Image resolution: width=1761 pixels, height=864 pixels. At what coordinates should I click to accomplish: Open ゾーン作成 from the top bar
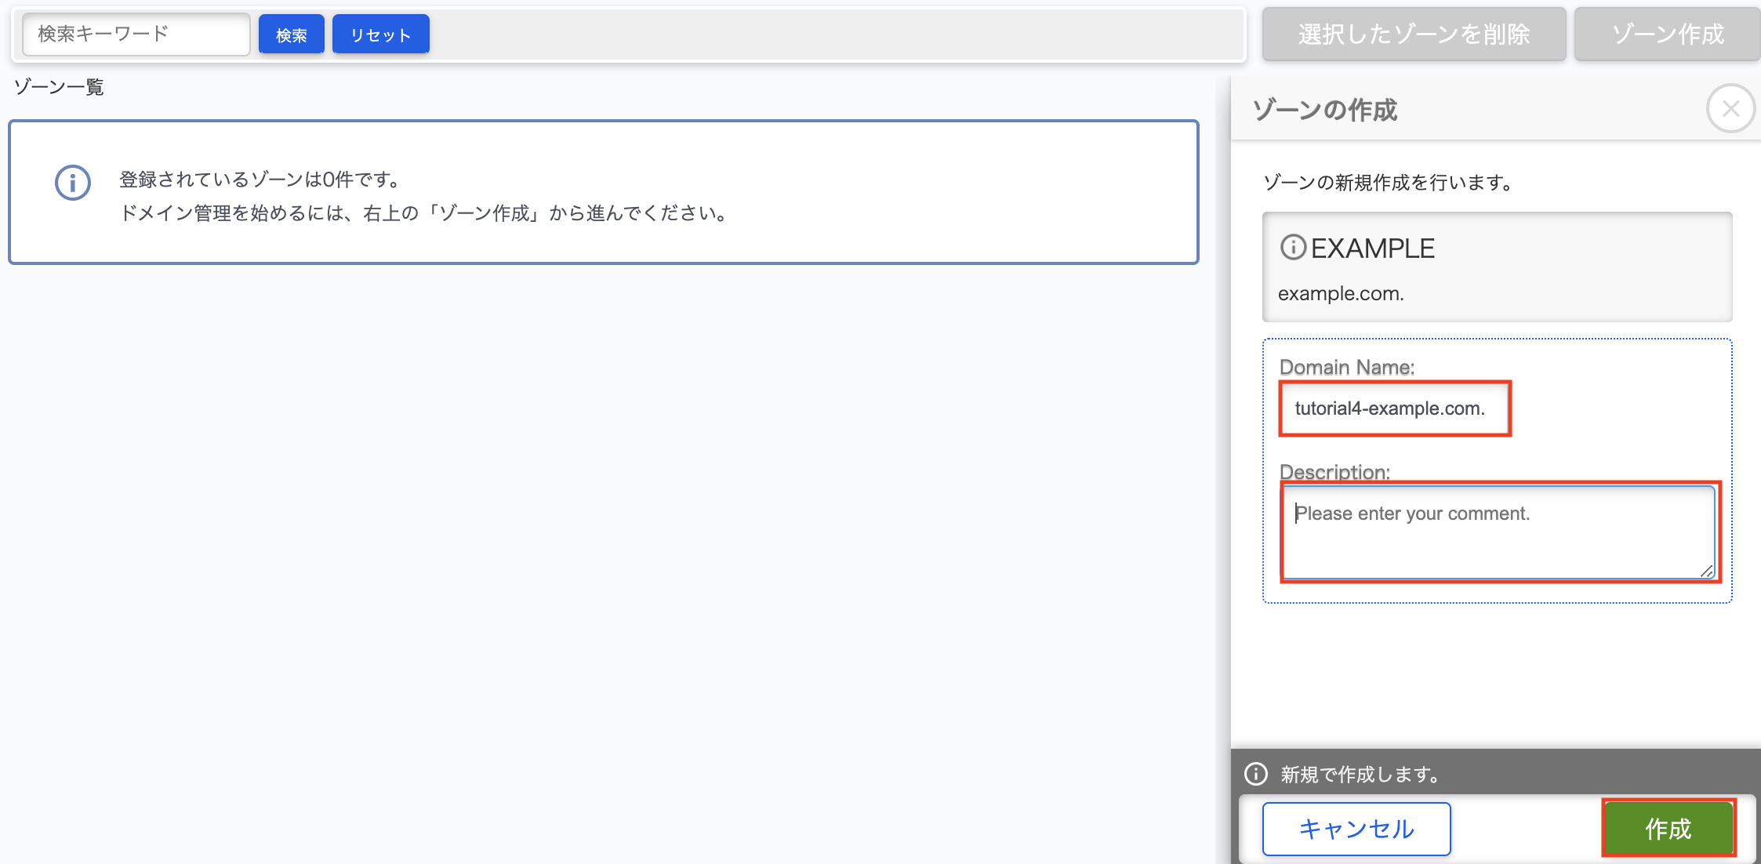point(1668,34)
